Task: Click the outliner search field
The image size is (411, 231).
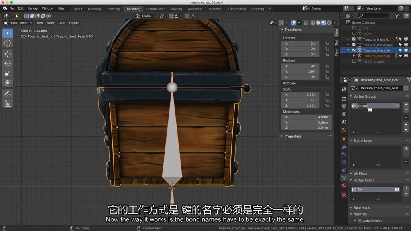Action: (373, 16)
